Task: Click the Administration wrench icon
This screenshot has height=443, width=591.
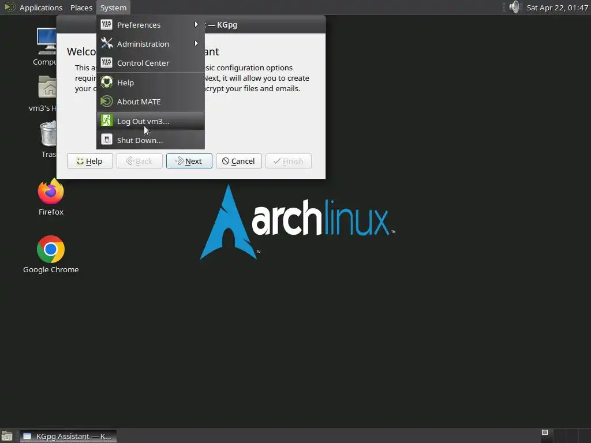Action: (x=107, y=44)
